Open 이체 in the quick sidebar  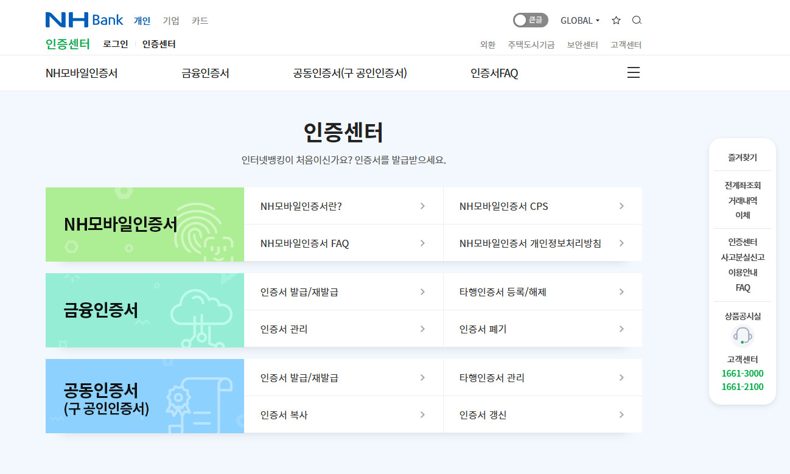point(743,215)
